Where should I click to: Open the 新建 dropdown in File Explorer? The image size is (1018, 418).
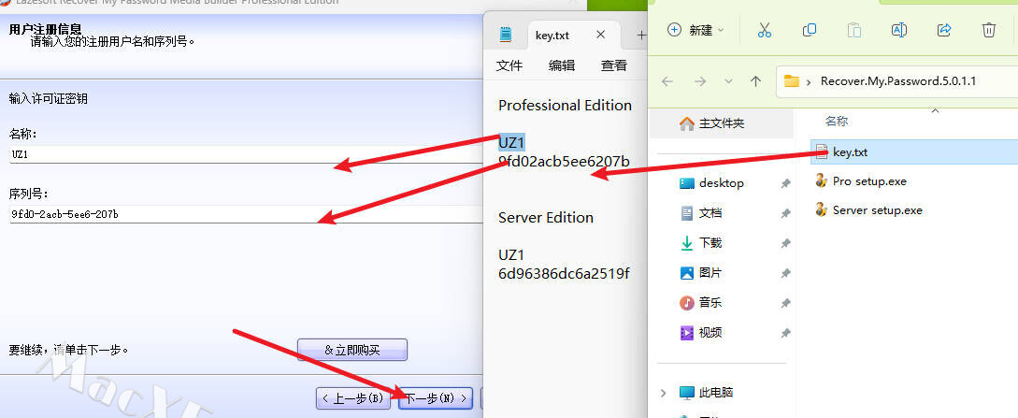click(x=696, y=30)
